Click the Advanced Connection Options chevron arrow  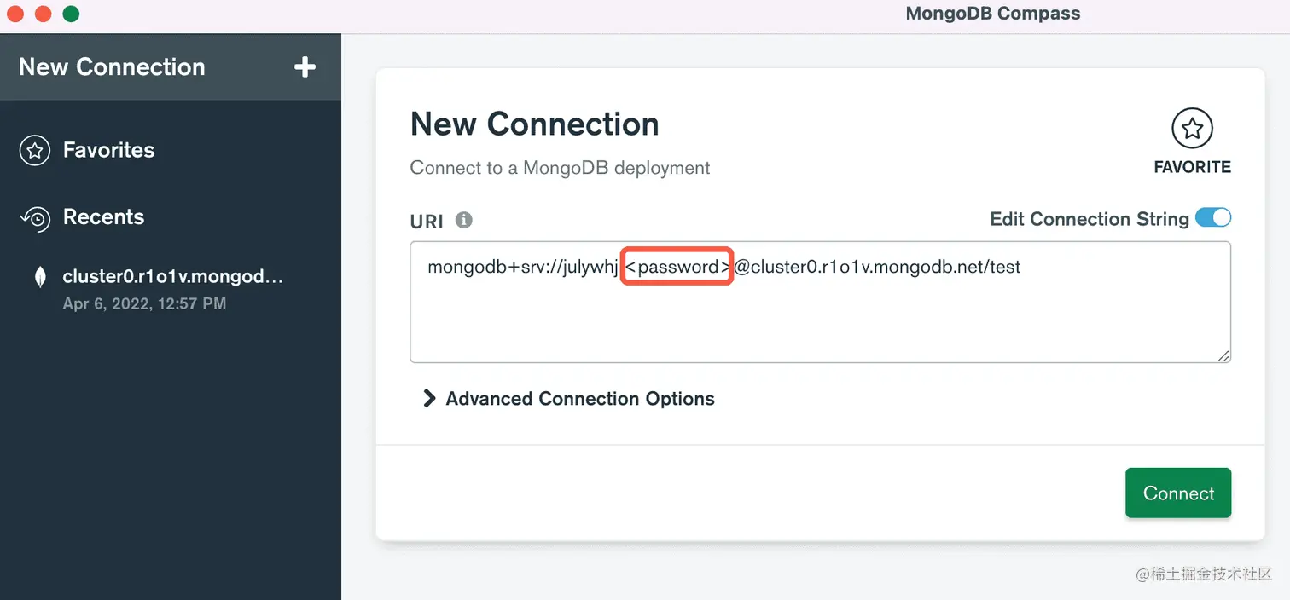(429, 399)
